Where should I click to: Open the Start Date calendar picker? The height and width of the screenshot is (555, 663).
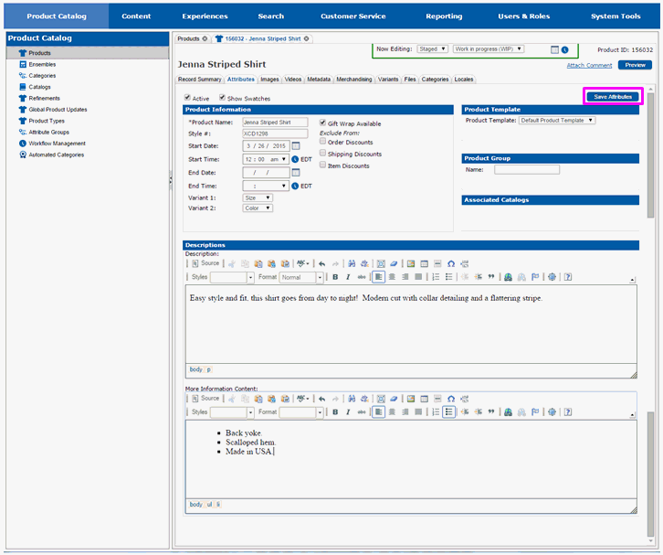pyautogui.click(x=296, y=146)
